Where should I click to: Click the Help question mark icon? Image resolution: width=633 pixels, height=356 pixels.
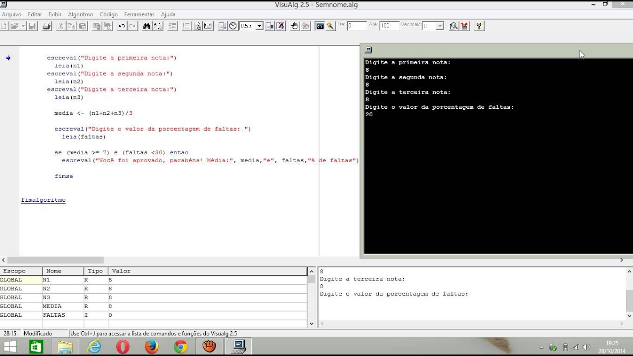tap(479, 26)
